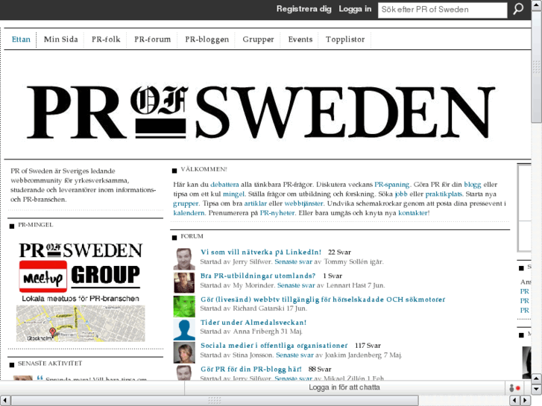Click the PR-MINGEL section heading
The height and width of the screenshot is (406, 542).
click(x=35, y=224)
